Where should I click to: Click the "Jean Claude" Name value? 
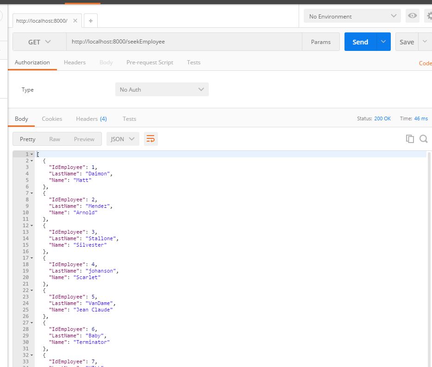pyautogui.click(x=93, y=310)
